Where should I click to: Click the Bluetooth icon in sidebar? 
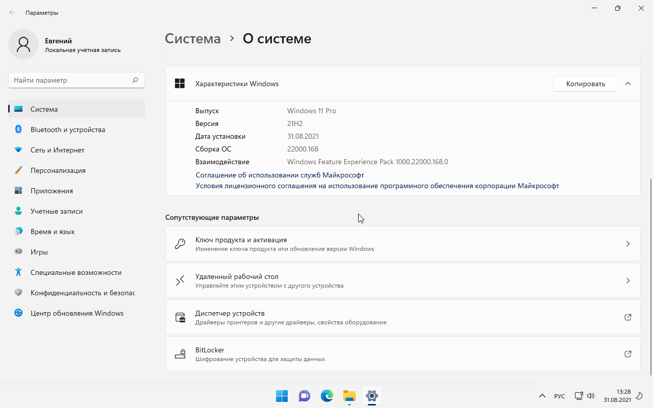[18, 130]
